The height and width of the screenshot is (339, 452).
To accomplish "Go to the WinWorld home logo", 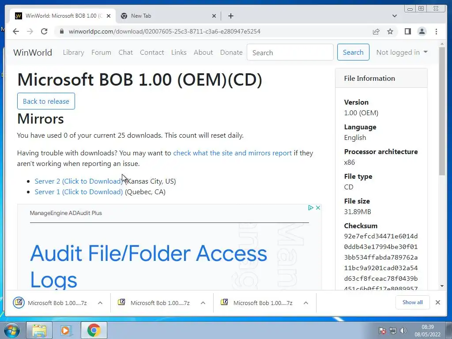I will tap(33, 53).
